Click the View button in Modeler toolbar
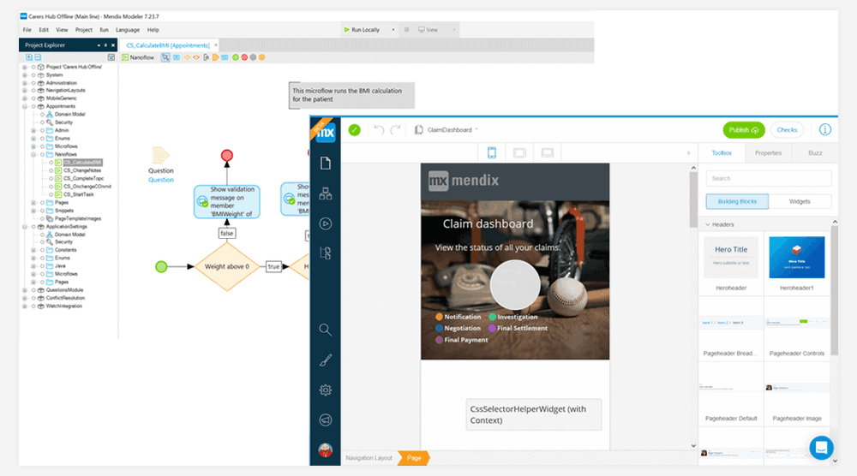The width and height of the screenshot is (857, 476). [428, 30]
